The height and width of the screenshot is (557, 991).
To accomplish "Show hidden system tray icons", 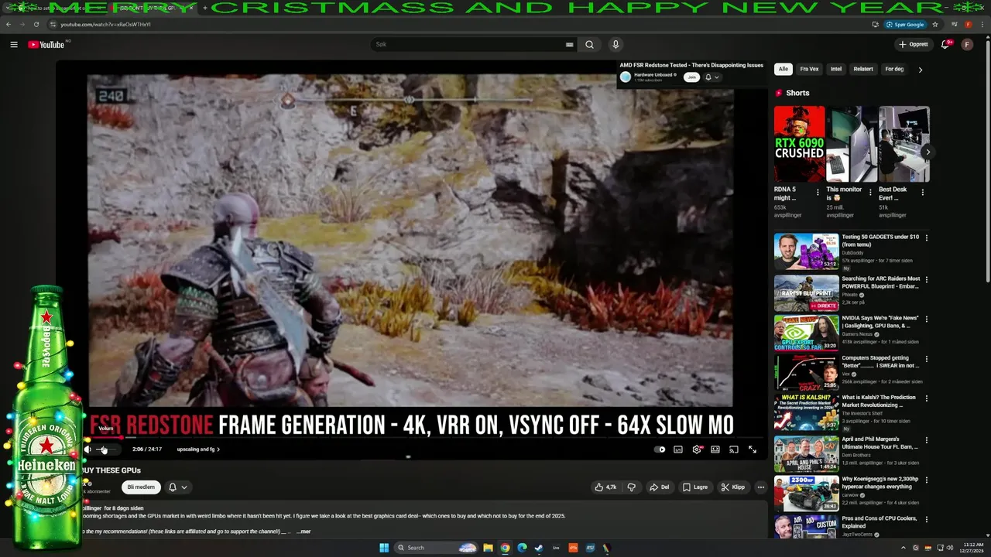I will click(x=904, y=548).
